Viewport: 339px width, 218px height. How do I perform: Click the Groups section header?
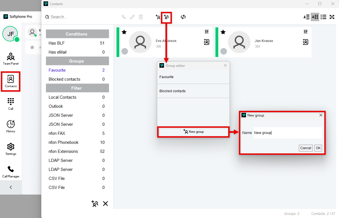pos(77,61)
